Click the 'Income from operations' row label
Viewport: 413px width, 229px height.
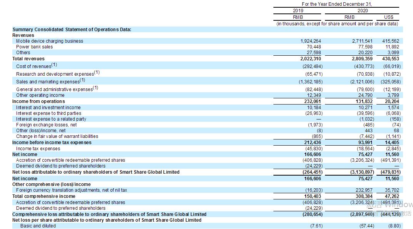point(38,101)
